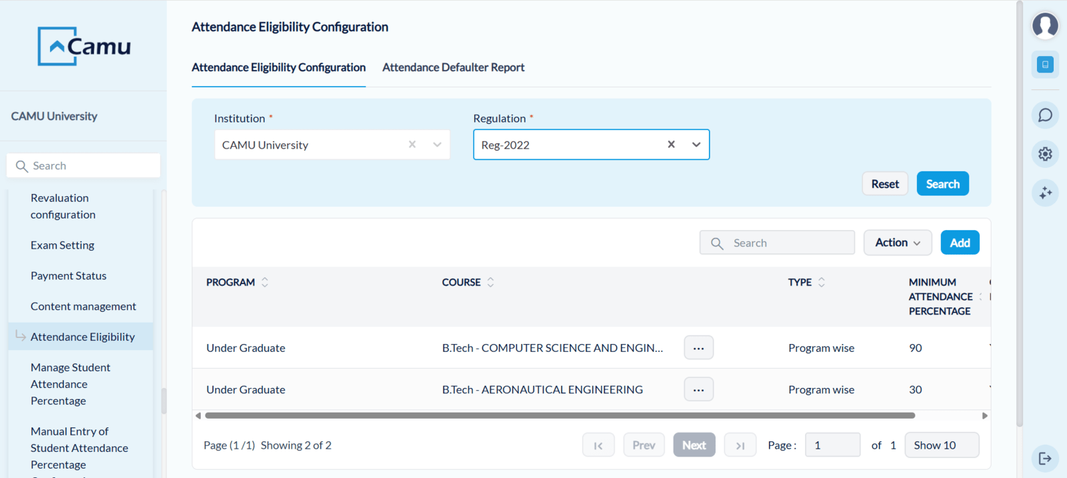Screen dimensions: 1067x478
Task: Expand the Regulation dropdown chevron
Action: pyautogui.click(x=696, y=145)
